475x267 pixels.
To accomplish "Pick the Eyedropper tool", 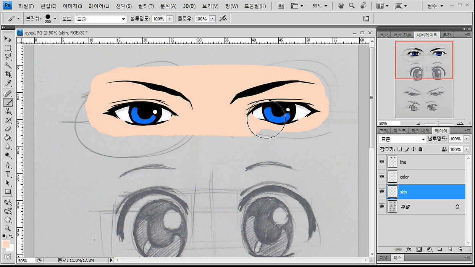I will point(8,84).
